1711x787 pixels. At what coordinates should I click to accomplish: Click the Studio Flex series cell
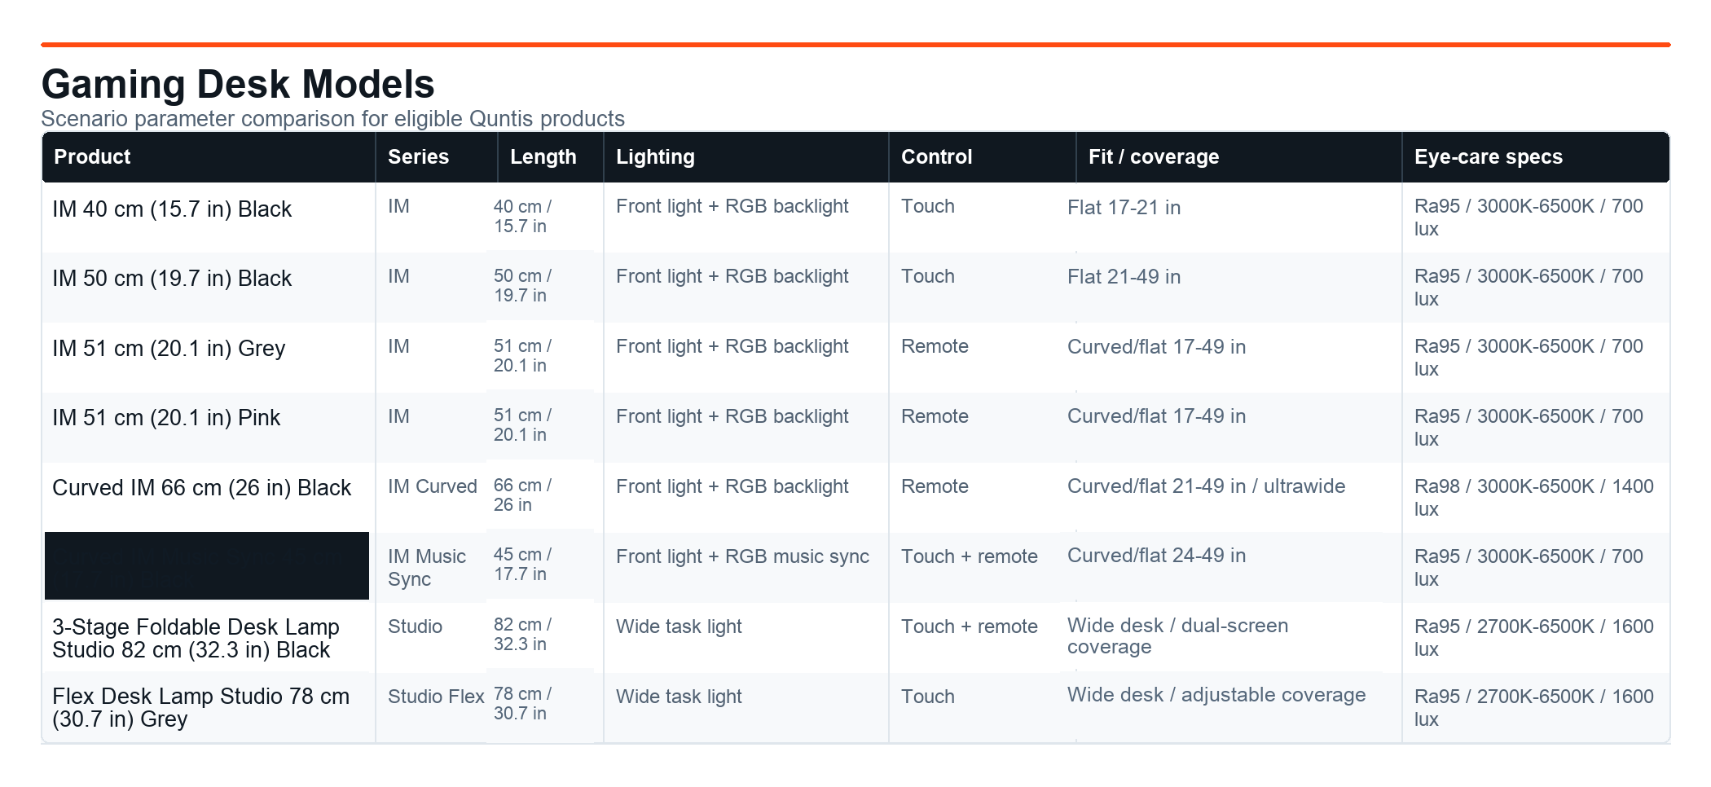click(x=436, y=697)
